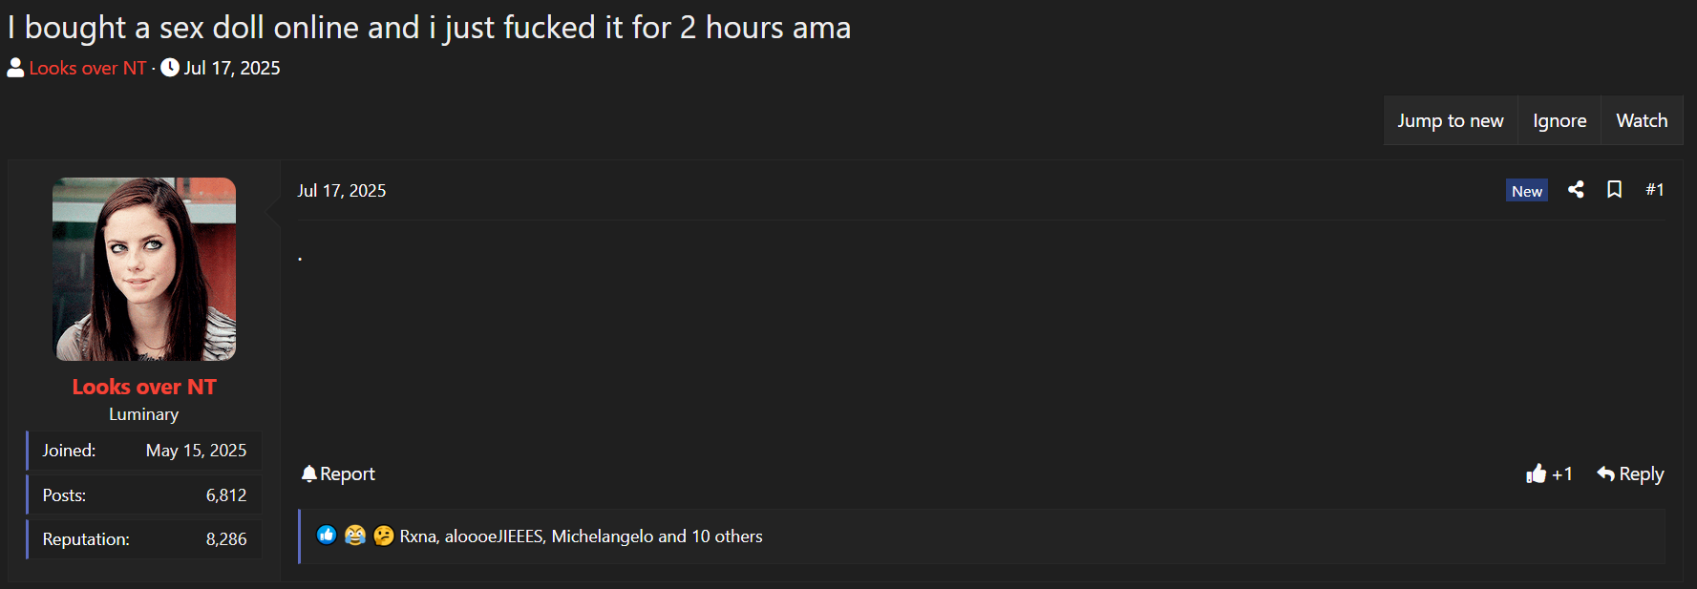The image size is (1697, 589).
Task: Click the reply arrow icon
Action: 1606,473
